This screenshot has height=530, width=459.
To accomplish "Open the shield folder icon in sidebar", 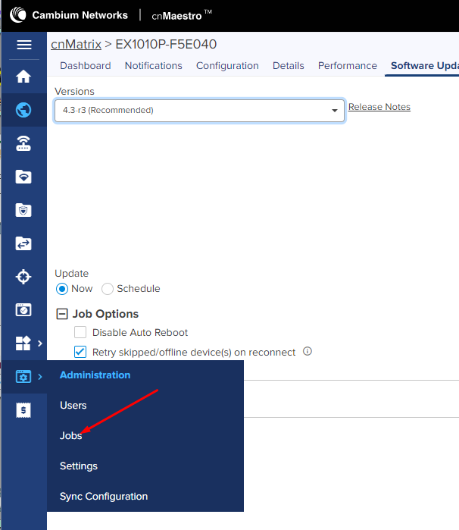I will point(23,210).
